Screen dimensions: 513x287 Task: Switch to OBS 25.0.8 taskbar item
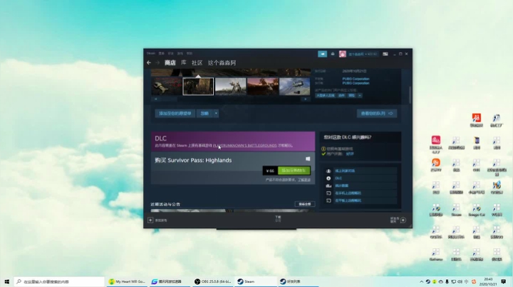tap(212, 281)
